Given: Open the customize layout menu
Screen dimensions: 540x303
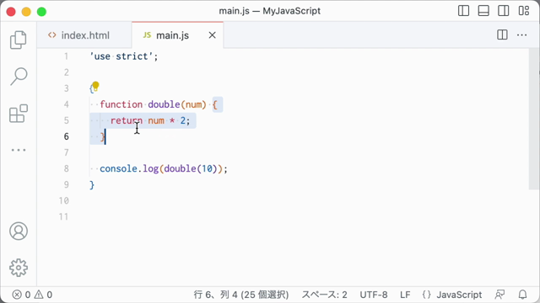Looking at the screenshot, I should (524, 11).
